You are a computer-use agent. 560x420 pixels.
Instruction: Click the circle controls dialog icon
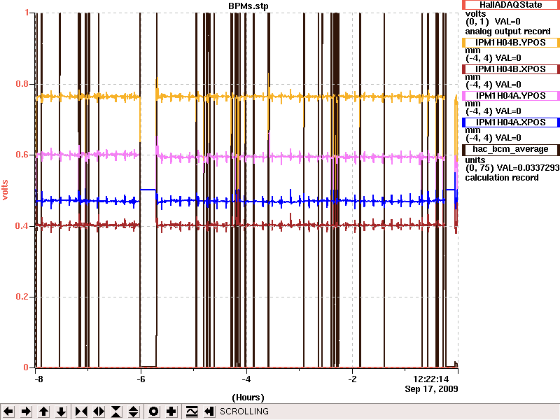click(x=153, y=412)
